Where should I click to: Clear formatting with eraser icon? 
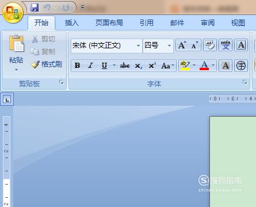pos(210,45)
